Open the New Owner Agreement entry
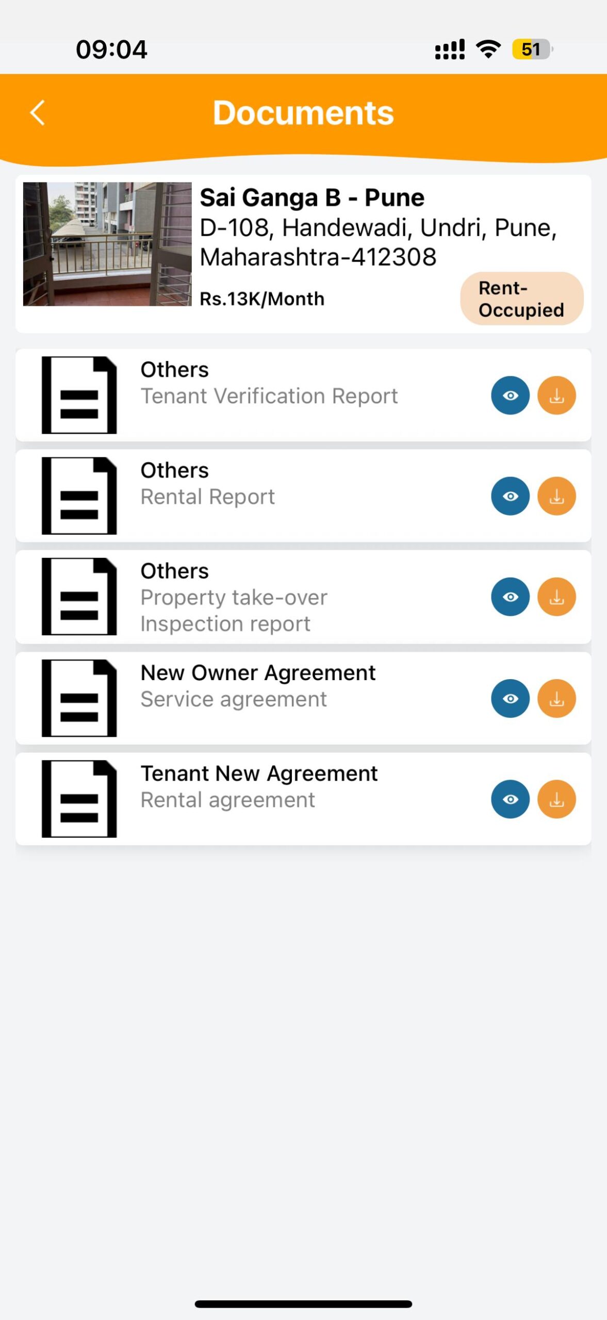607x1320 pixels. (258, 673)
